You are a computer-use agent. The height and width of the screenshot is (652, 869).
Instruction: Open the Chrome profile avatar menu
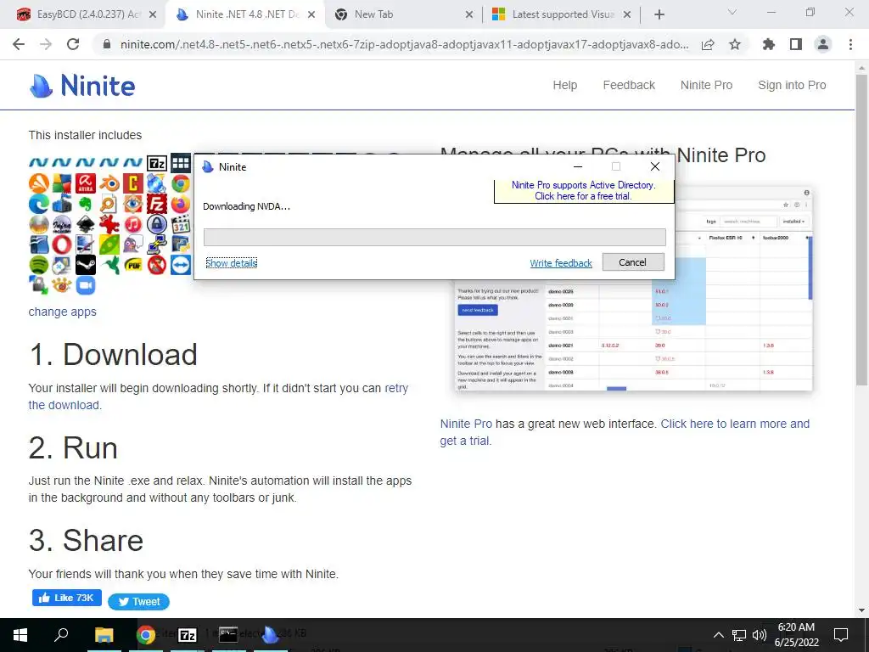tap(823, 44)
